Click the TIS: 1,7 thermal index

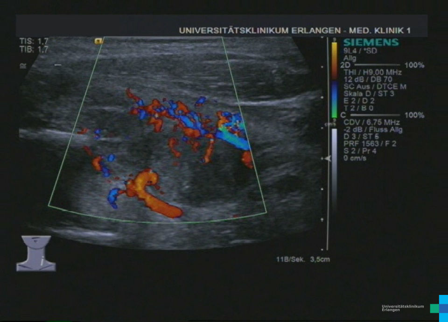pos(34,42)
